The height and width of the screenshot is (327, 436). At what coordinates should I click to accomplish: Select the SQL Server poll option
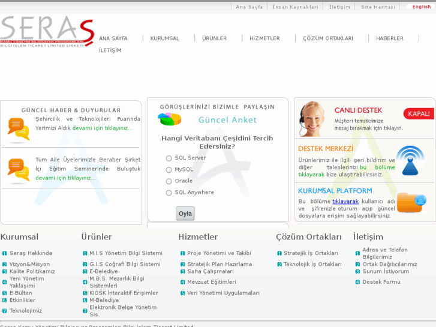click(169, 158)
